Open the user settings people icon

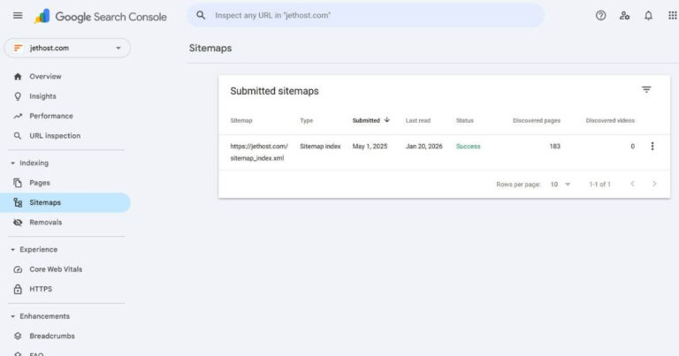click(624, 16)
